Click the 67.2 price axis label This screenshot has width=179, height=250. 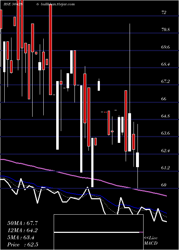(x=165, y=81)
